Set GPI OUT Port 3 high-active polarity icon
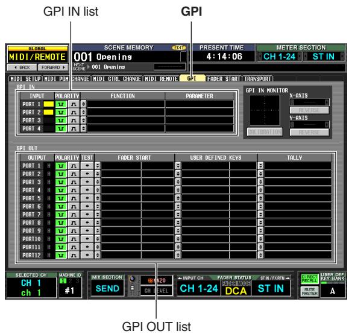This screenshot has height=334, width=349. tap(74, 182)
